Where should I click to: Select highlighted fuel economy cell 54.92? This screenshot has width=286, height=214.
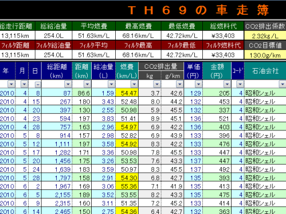[127, 144]
